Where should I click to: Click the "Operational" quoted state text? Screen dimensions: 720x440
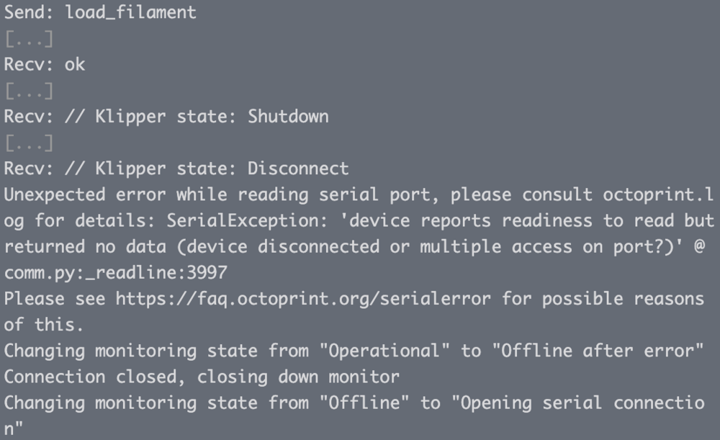pos(384,351)
